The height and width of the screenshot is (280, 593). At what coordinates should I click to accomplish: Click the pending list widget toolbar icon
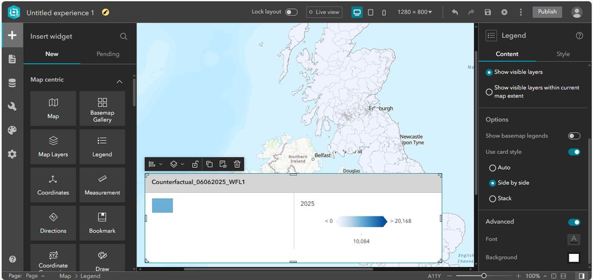click(223, 164)
